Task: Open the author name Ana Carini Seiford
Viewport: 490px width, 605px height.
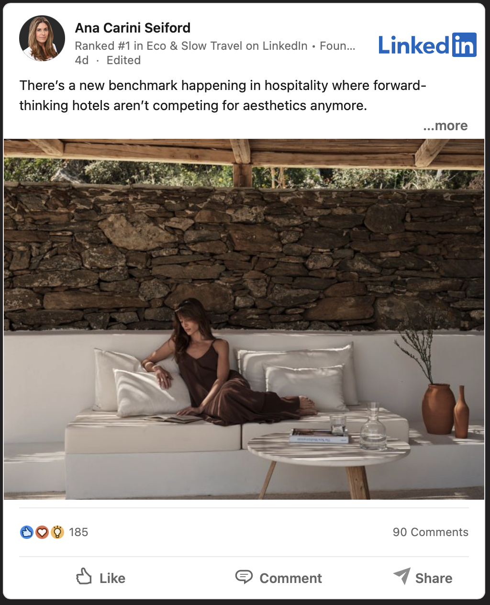Action: [133, 28]
